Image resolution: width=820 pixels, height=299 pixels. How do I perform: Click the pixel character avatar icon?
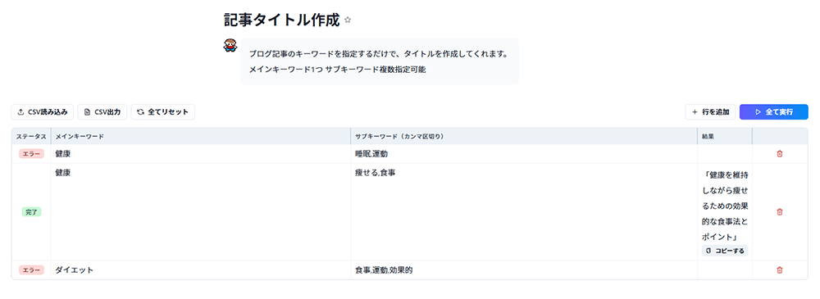point(230,46)
